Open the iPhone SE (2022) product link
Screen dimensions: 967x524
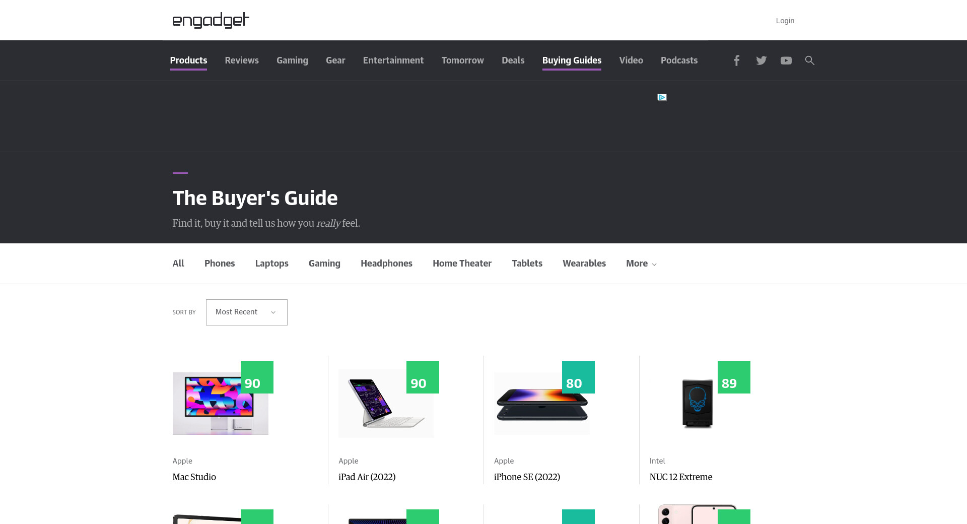coord(527,477)
